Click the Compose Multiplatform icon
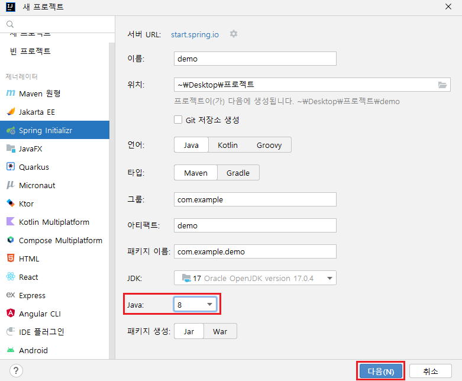Image resolution: width=462 pixels, height=381 pixels. [11, 240]
